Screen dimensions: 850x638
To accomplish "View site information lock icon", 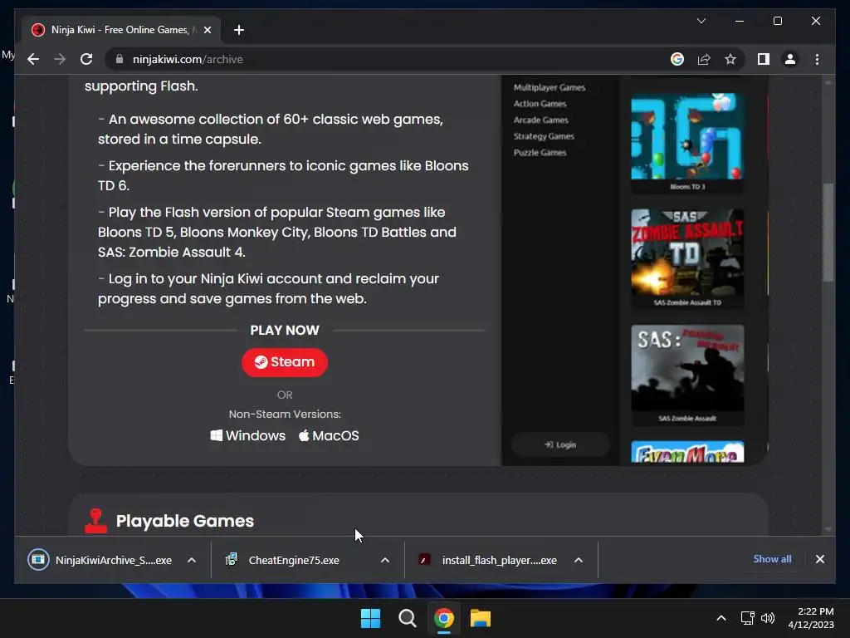I will pyautogui.click(x=120, y=59).
